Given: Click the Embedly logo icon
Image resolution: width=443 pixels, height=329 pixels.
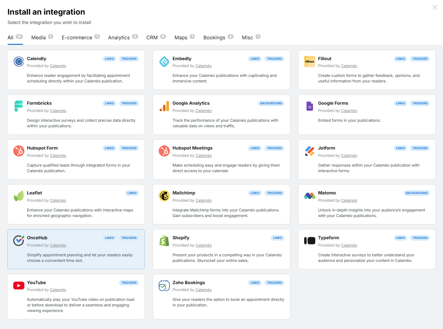Looking at the screenshot, I should (164, 62).
